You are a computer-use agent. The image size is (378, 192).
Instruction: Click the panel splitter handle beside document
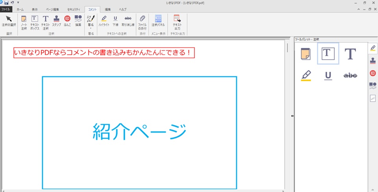coord(292,116)
